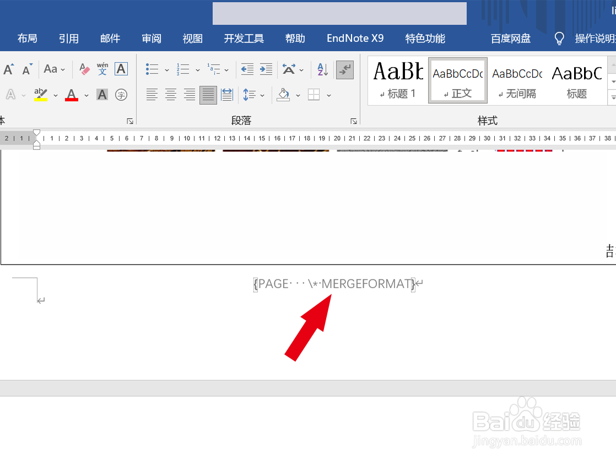
Task: Apply 标题 1 style
Action: pos(398,80)
